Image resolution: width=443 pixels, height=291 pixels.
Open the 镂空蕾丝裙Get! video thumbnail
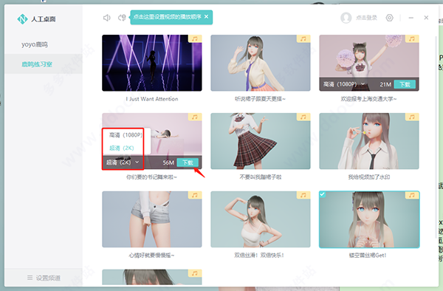pyautogui.click(x=369, y=219)
